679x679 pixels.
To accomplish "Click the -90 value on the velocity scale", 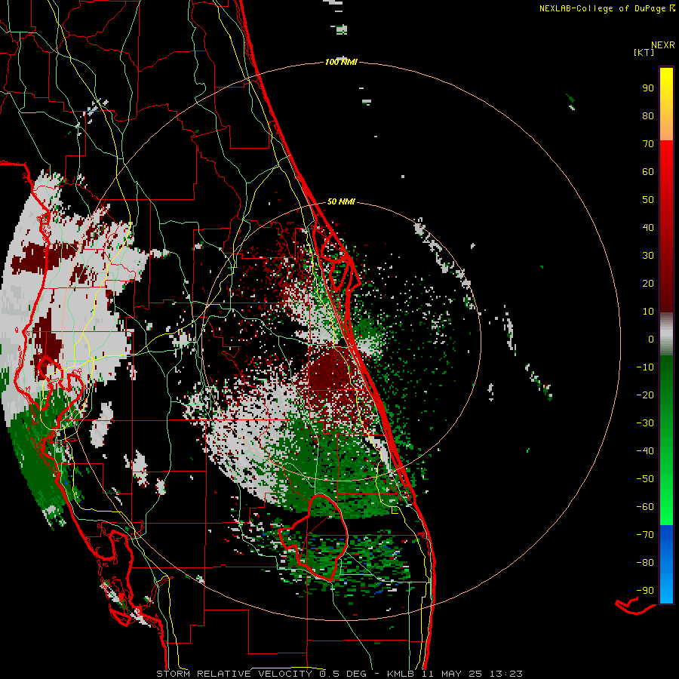I will pos(645,591).
